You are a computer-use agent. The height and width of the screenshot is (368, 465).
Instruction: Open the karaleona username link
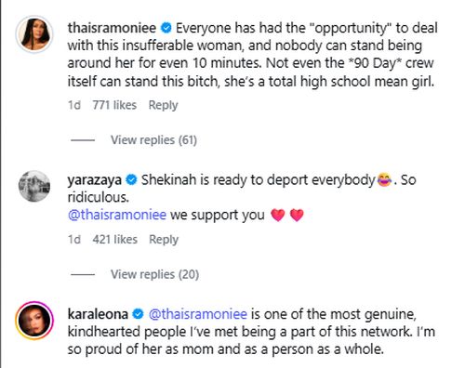[x=98, y=314]
